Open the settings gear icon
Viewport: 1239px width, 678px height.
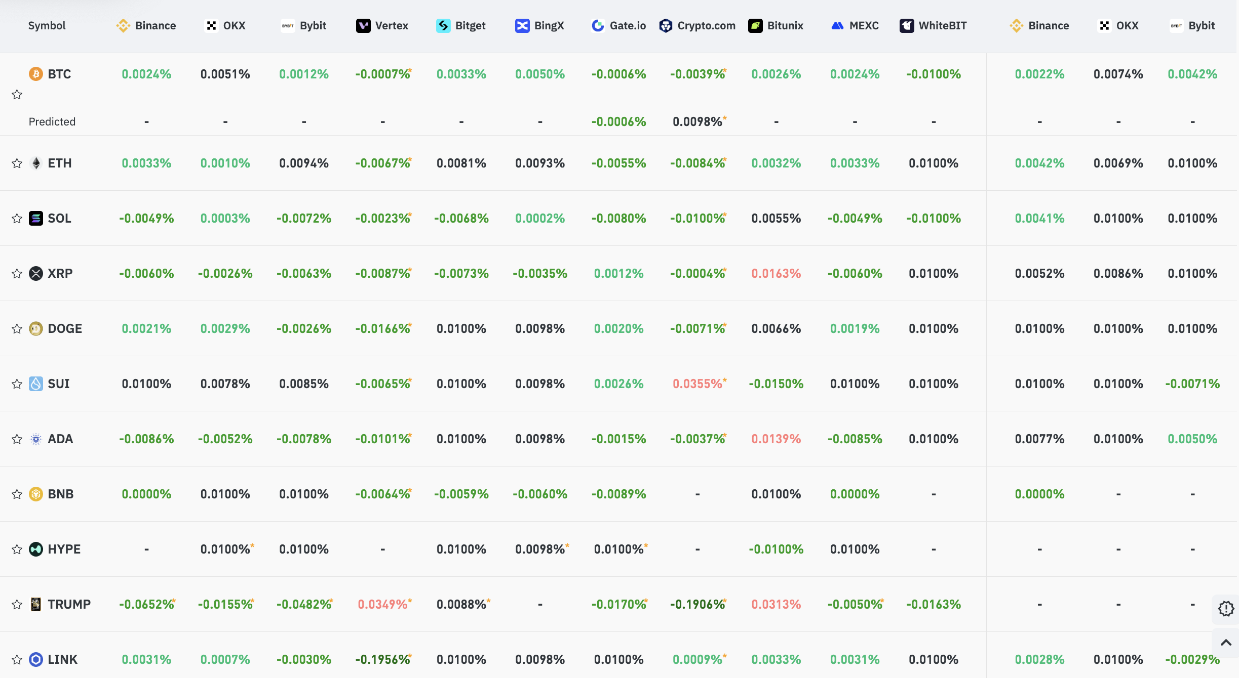coord(1226,608)
